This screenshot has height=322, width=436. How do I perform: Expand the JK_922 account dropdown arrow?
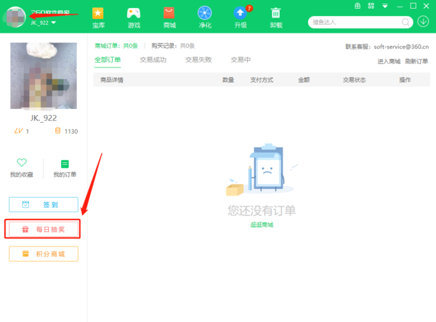coord(54,23)
